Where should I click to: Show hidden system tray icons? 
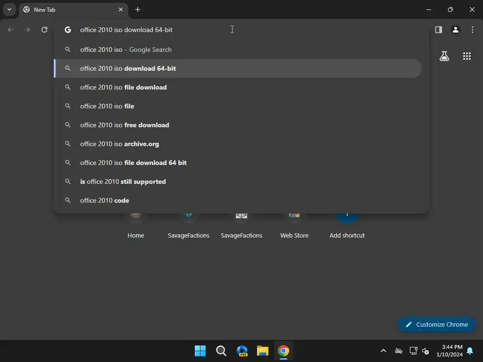[383, 351]
